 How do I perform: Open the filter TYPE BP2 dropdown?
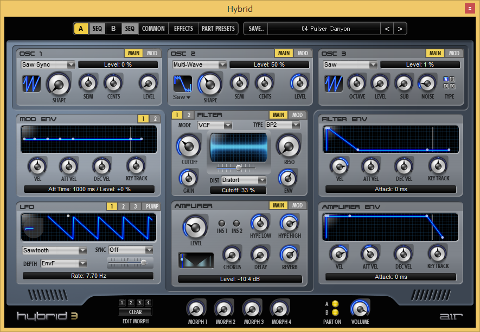(283, 125)
